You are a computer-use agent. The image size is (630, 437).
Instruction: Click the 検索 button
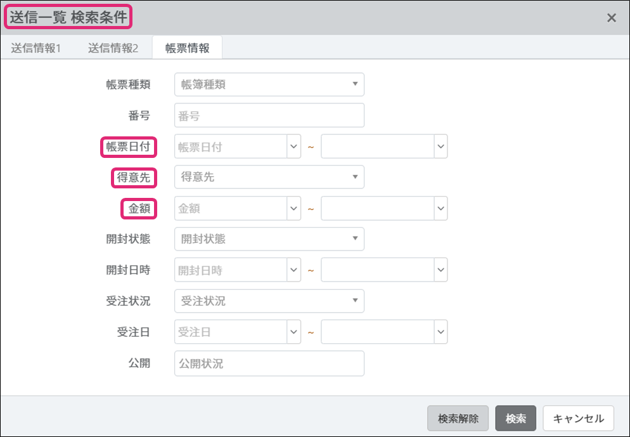(x=515, y=419)
